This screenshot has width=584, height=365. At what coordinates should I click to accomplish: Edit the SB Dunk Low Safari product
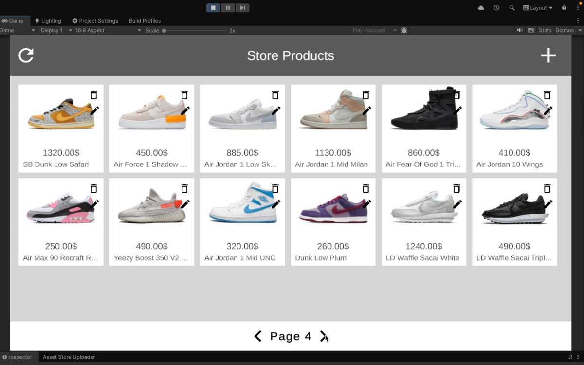pos(94,111)
